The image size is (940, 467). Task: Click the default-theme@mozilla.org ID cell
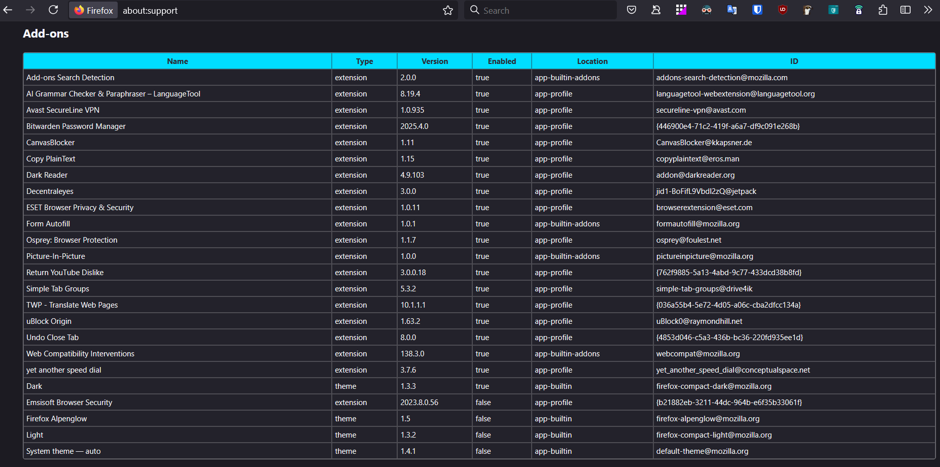click(794, 451)
